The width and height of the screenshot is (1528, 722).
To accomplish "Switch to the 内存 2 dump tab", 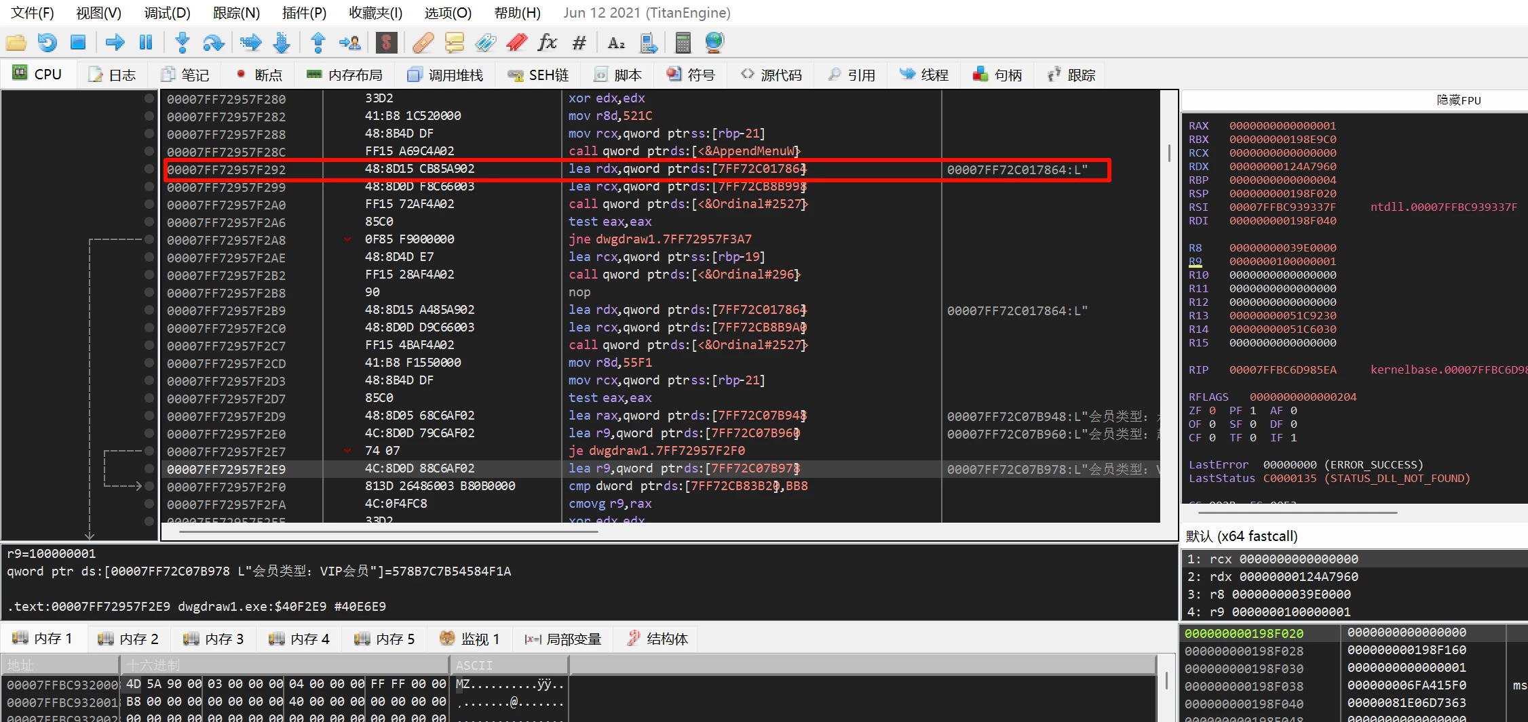I will click(129, 639).
